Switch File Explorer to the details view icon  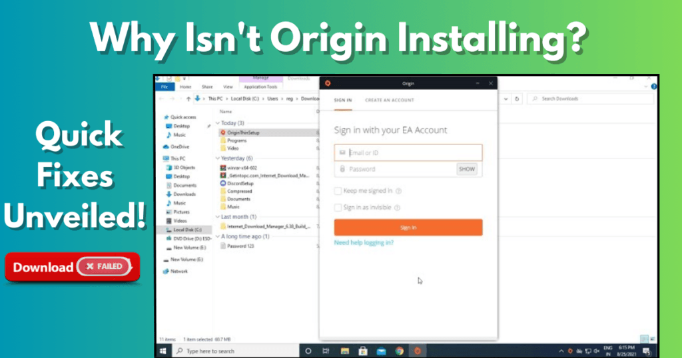point(645,339)
